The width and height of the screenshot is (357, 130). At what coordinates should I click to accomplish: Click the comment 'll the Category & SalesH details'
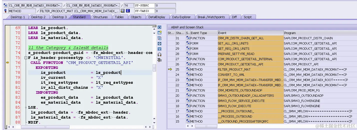pos(68,48)
